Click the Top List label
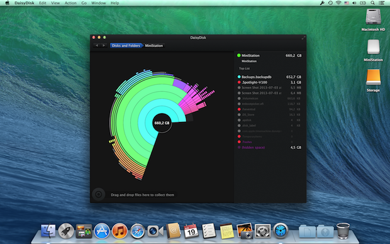This screenshot has height=244, width=390. point(244,69)
